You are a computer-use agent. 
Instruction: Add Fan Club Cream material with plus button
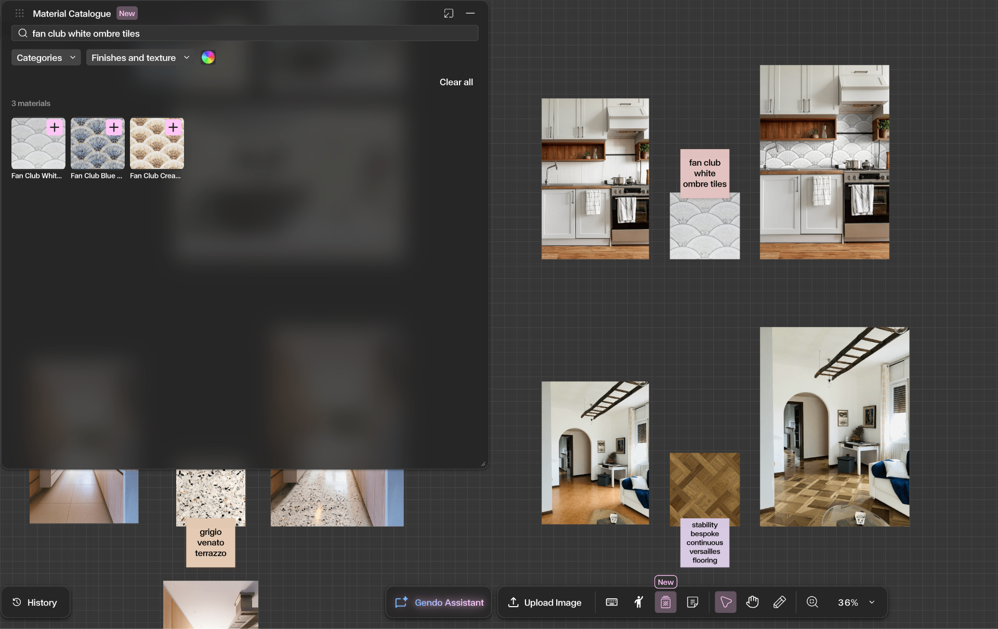pos(173,127)
